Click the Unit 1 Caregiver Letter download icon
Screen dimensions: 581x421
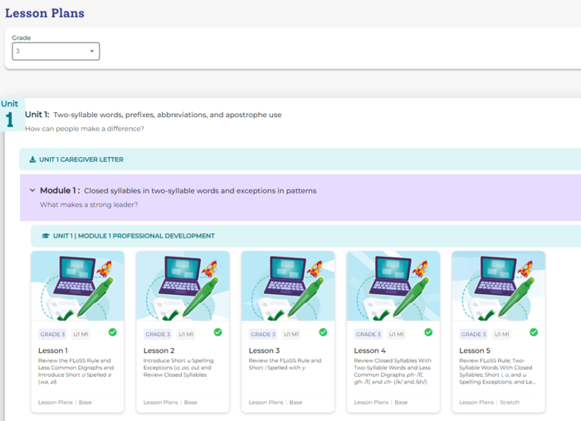tap(32, 159)
